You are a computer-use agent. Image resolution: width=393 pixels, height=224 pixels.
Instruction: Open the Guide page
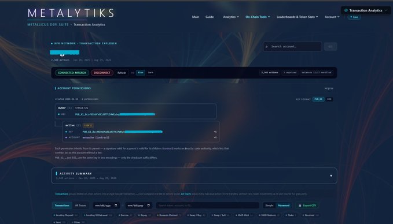pos(210,17)
